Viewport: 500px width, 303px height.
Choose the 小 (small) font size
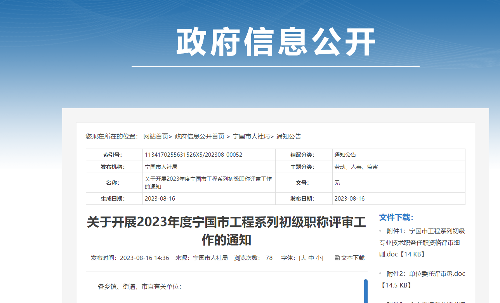point(318,258)
